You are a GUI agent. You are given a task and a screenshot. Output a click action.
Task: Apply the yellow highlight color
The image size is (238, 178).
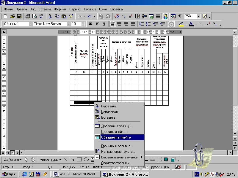click(x=181, y=24)
